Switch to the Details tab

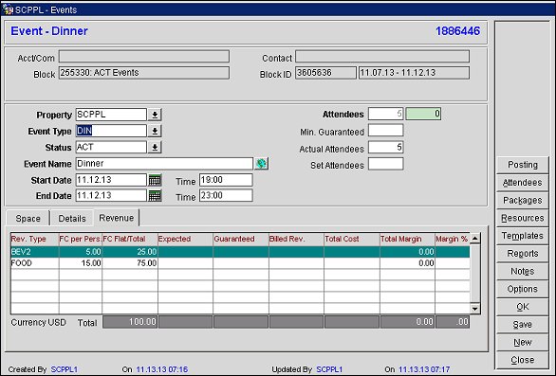72,219
